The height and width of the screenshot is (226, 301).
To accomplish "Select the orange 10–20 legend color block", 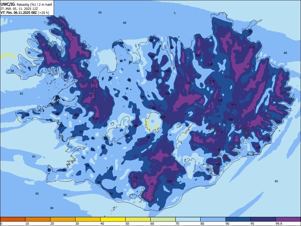I will (x=38, y=219).
